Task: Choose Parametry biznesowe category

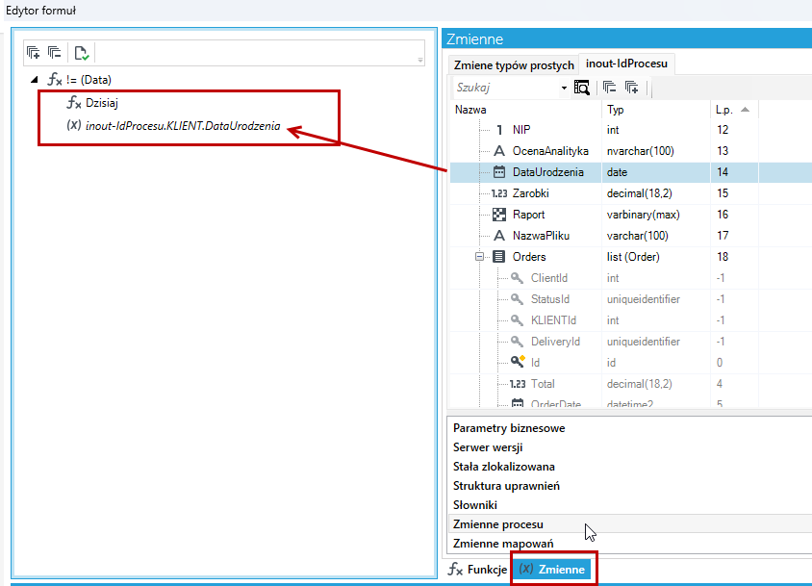Action: pos(509,428)
